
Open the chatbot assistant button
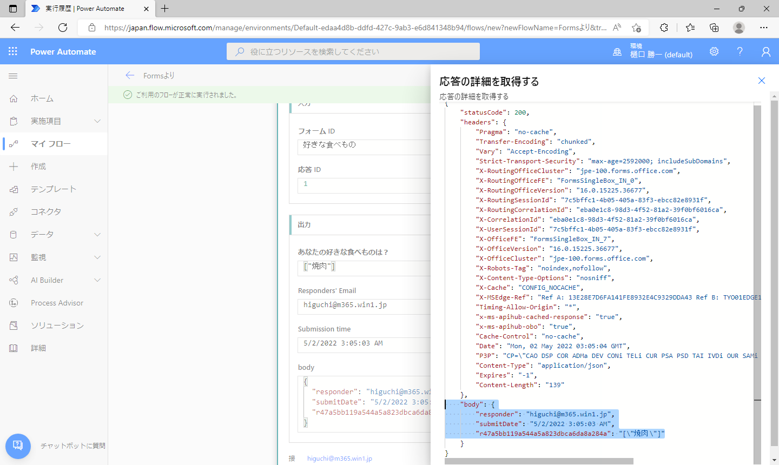tap(18, 446)
